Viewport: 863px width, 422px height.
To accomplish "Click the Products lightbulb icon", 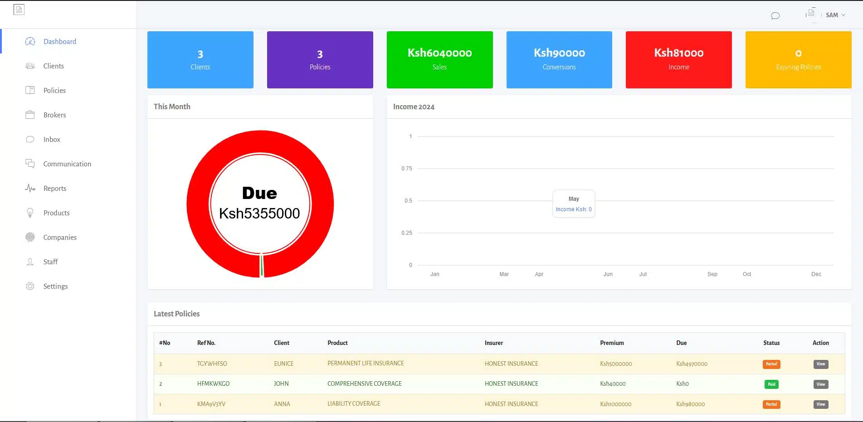I will click(x=30, y=213).
